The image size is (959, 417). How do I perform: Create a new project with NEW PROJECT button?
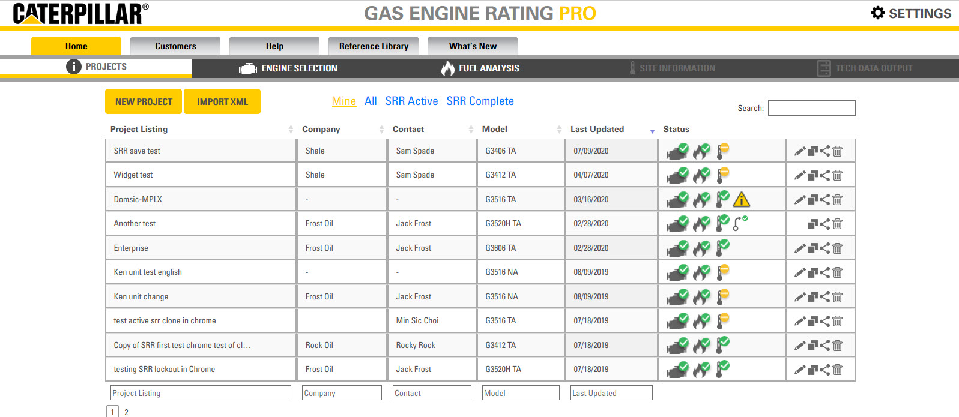(x=144, y=101)
